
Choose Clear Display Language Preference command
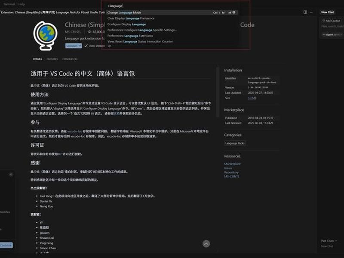pos(172,18)
